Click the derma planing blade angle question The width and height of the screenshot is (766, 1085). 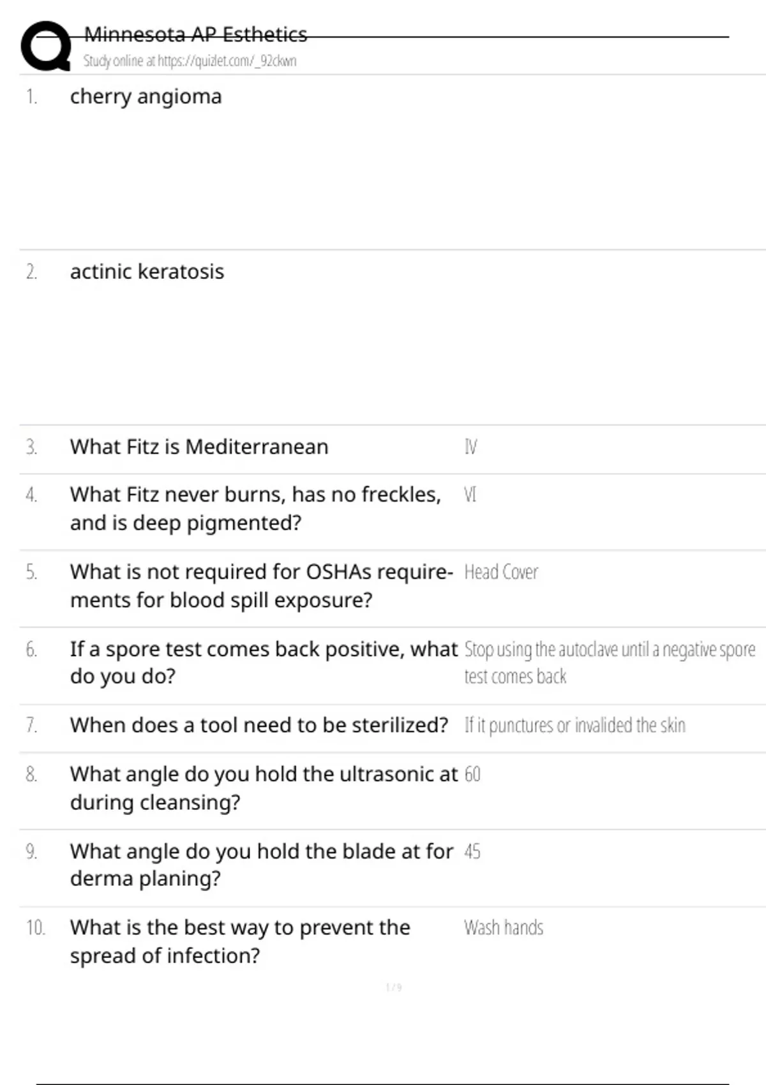[261, 865]
